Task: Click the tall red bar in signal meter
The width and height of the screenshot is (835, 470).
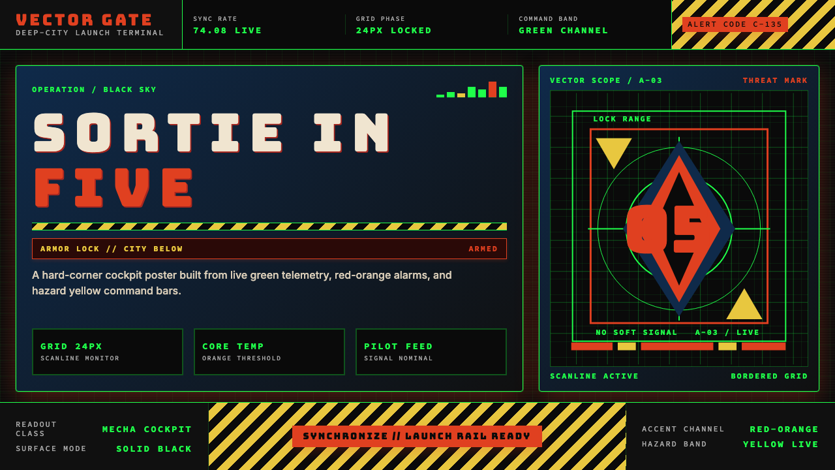Action: [x=493, y=89]
